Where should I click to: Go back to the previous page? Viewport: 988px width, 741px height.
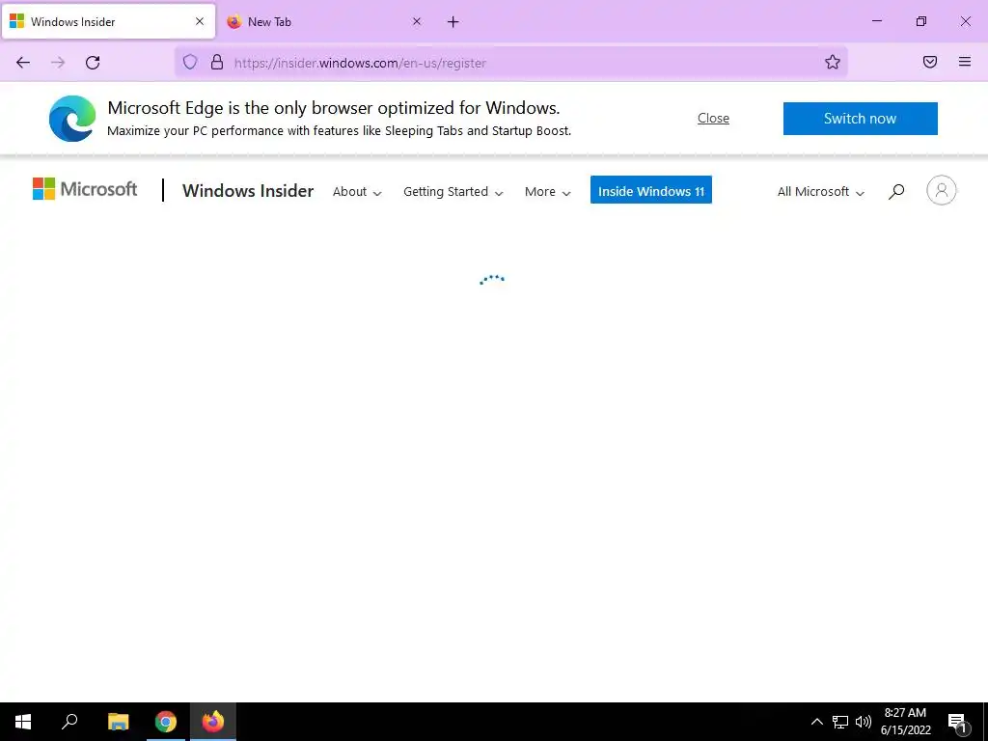click(x=23, y=63)
